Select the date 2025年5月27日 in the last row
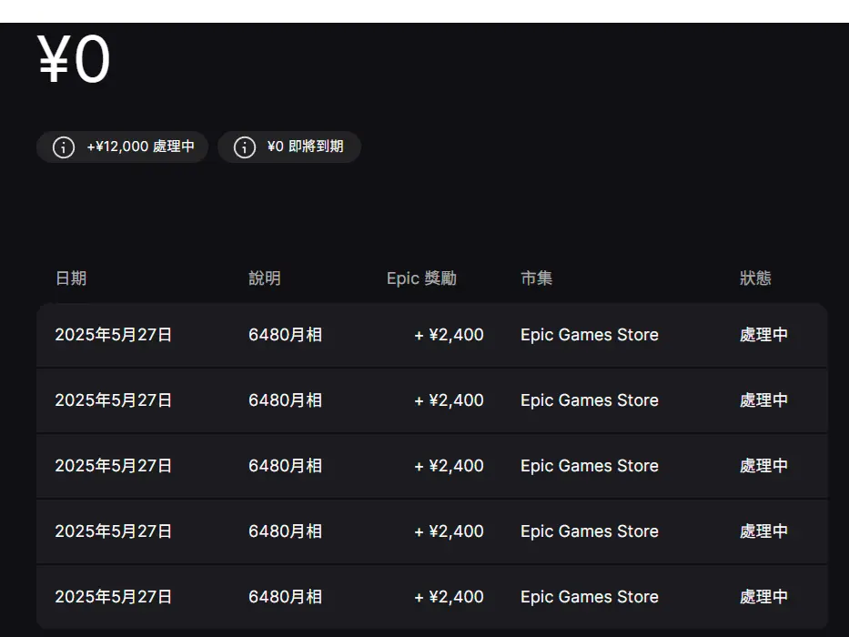 [x=113, y=597]
